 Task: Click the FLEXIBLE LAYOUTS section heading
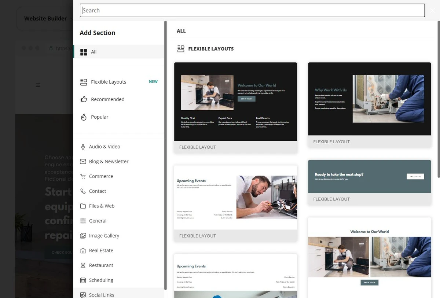211,49
